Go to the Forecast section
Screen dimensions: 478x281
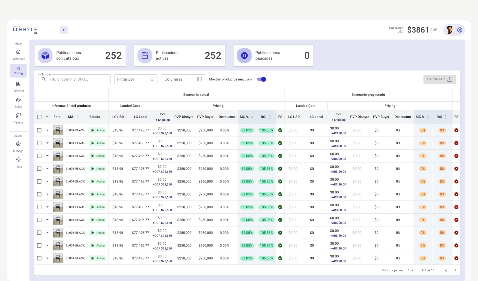tap(18, 87)
